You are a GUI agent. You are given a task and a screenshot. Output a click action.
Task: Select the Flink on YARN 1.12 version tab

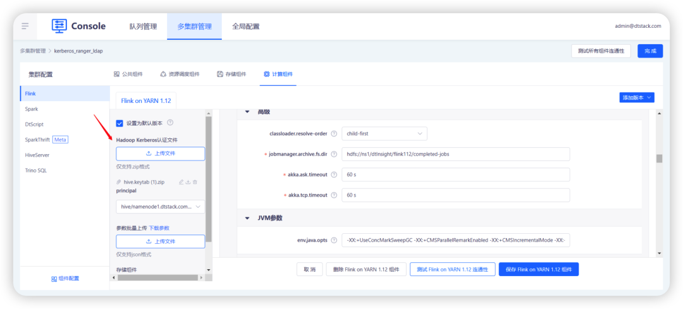coord(146,100)
